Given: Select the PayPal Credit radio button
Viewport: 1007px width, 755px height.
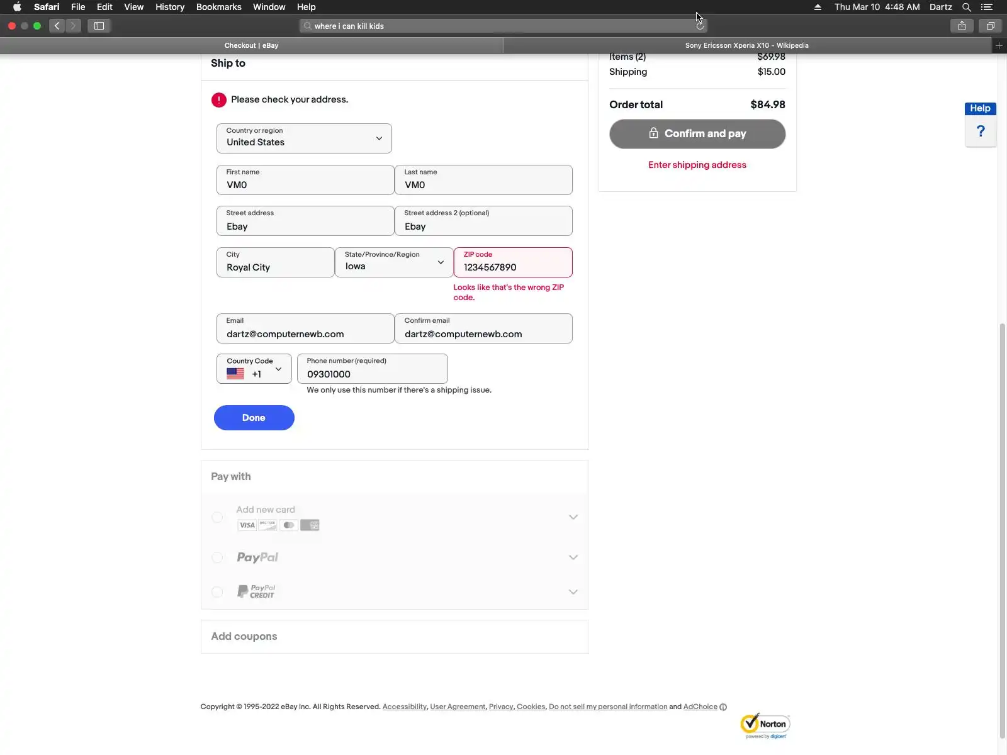Looking at the screenshot, I should click(x=217, y=592).
